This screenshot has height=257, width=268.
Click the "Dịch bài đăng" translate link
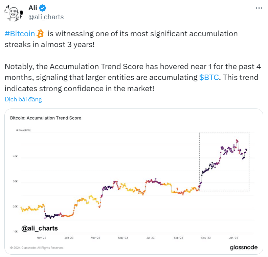coord(23,99)
